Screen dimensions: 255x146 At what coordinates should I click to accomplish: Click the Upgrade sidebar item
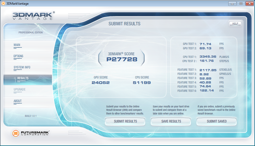pos(20,89)
